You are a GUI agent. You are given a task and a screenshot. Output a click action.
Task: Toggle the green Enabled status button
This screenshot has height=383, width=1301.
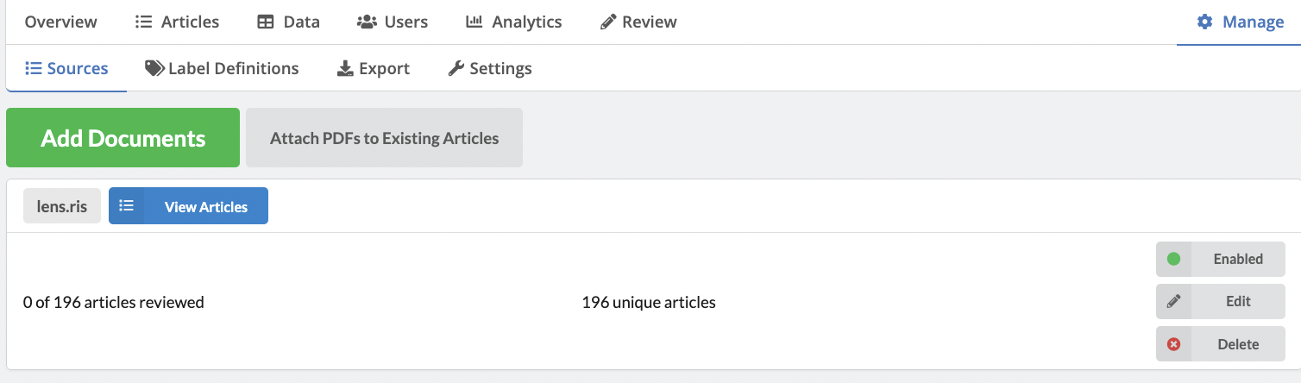click(1221, 259)
